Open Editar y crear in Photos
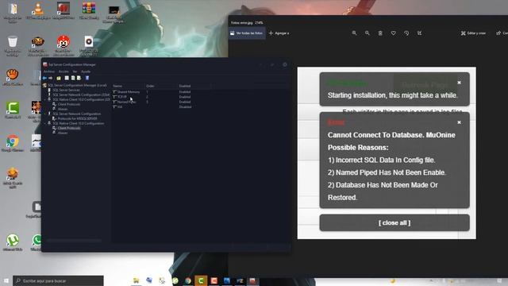This screenshot has height=286, width=508. [473, 33]
